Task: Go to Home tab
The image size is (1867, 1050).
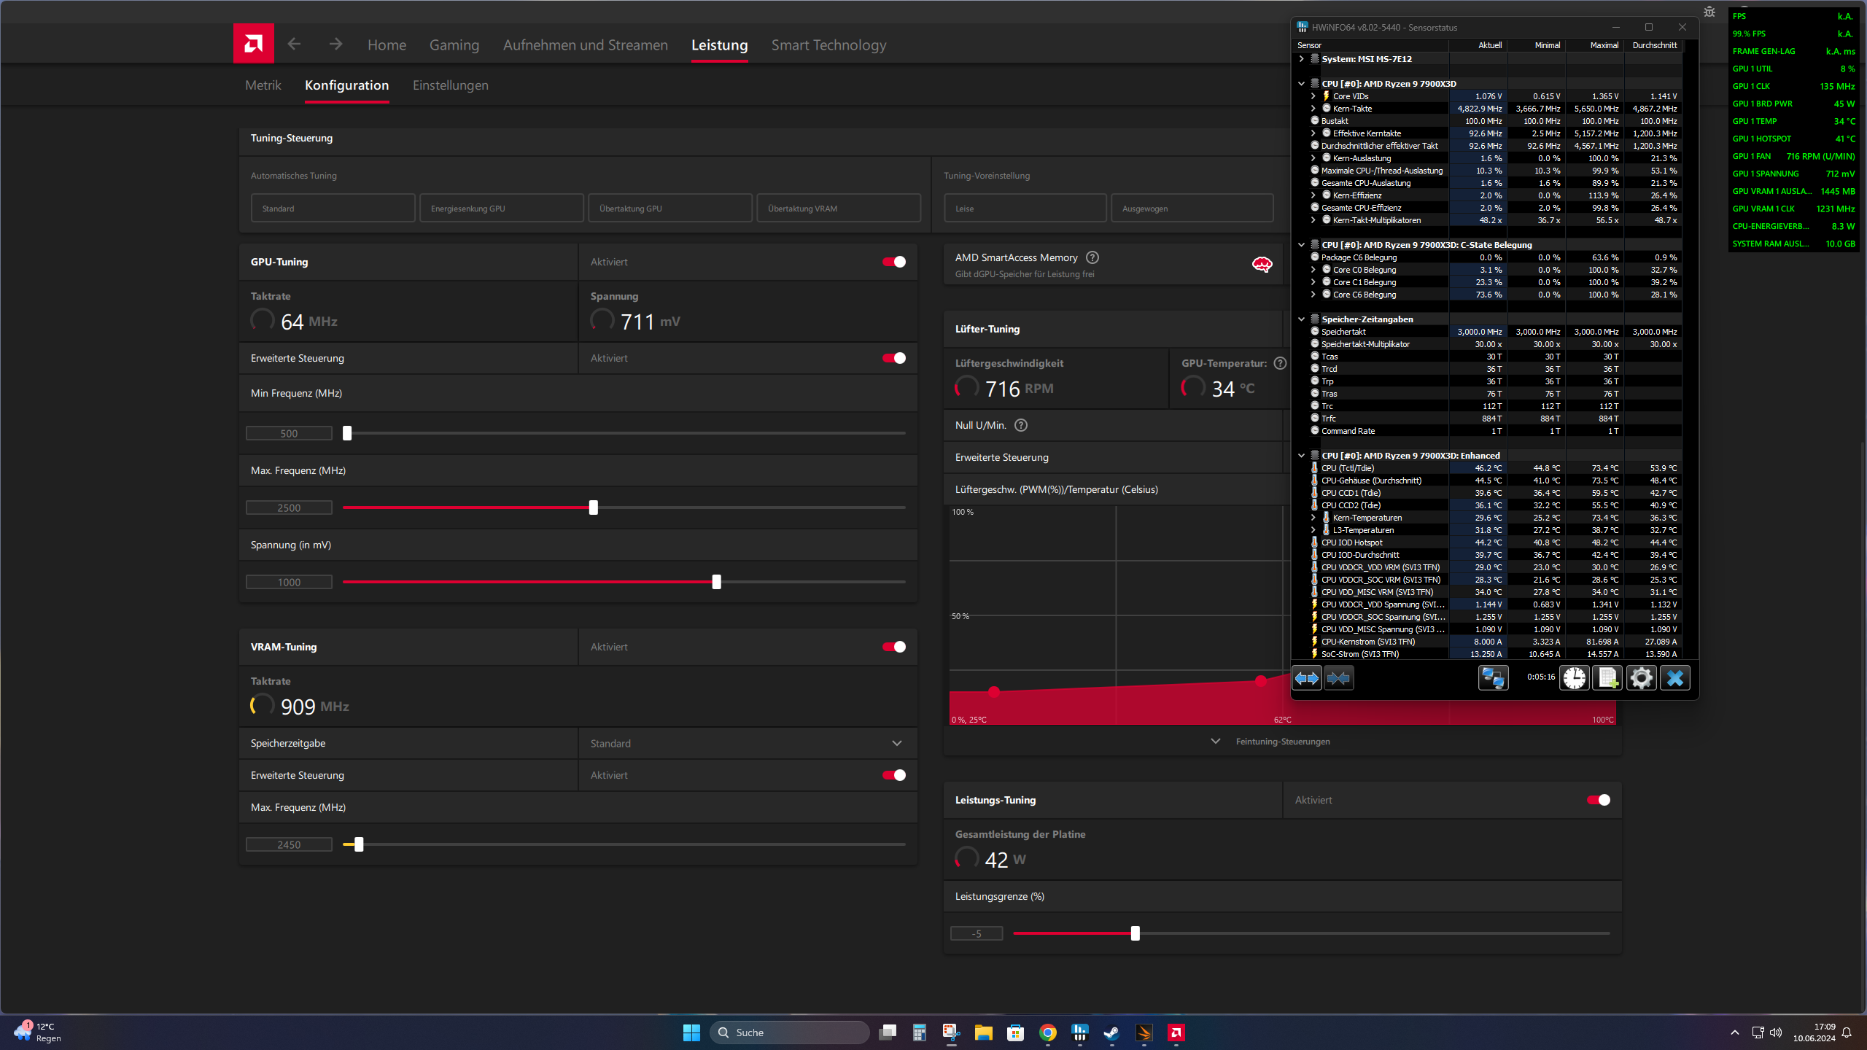Action: (x=387, y=44)
